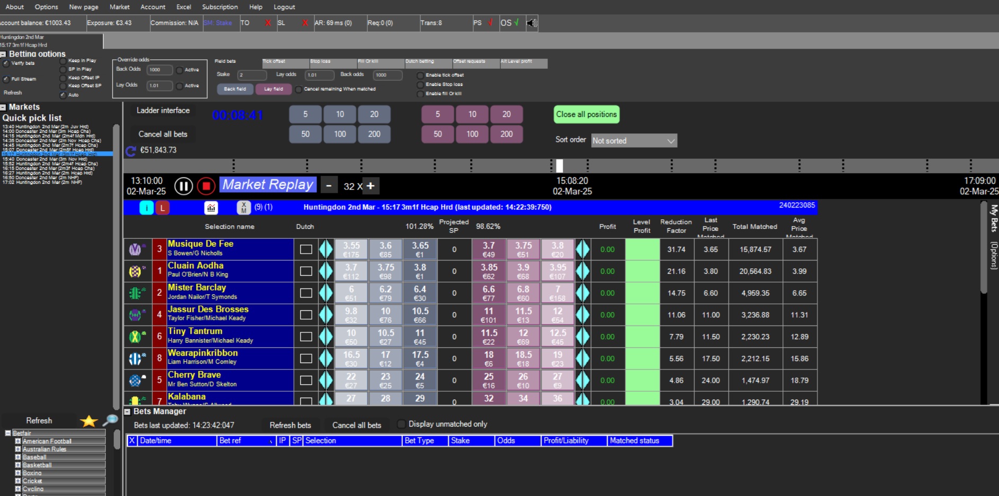Enable Keep In Play option
Viewport: 999px width, 496px height.
point(63,61)
